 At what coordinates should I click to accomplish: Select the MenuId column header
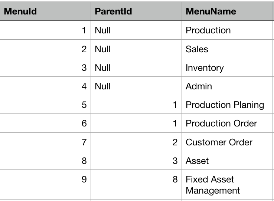point(45,11)
